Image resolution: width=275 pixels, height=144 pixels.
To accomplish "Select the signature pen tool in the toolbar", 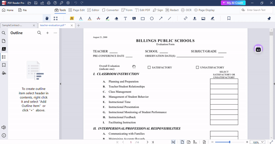I will click(x=212, y=19).
